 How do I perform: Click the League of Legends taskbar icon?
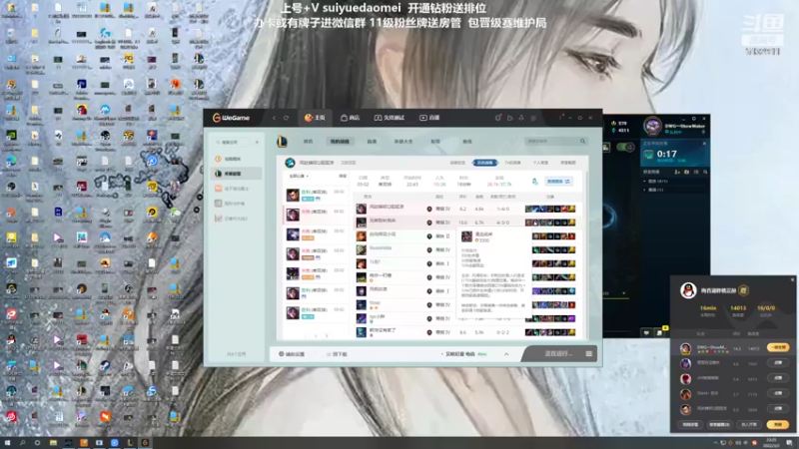coord(130,443)
